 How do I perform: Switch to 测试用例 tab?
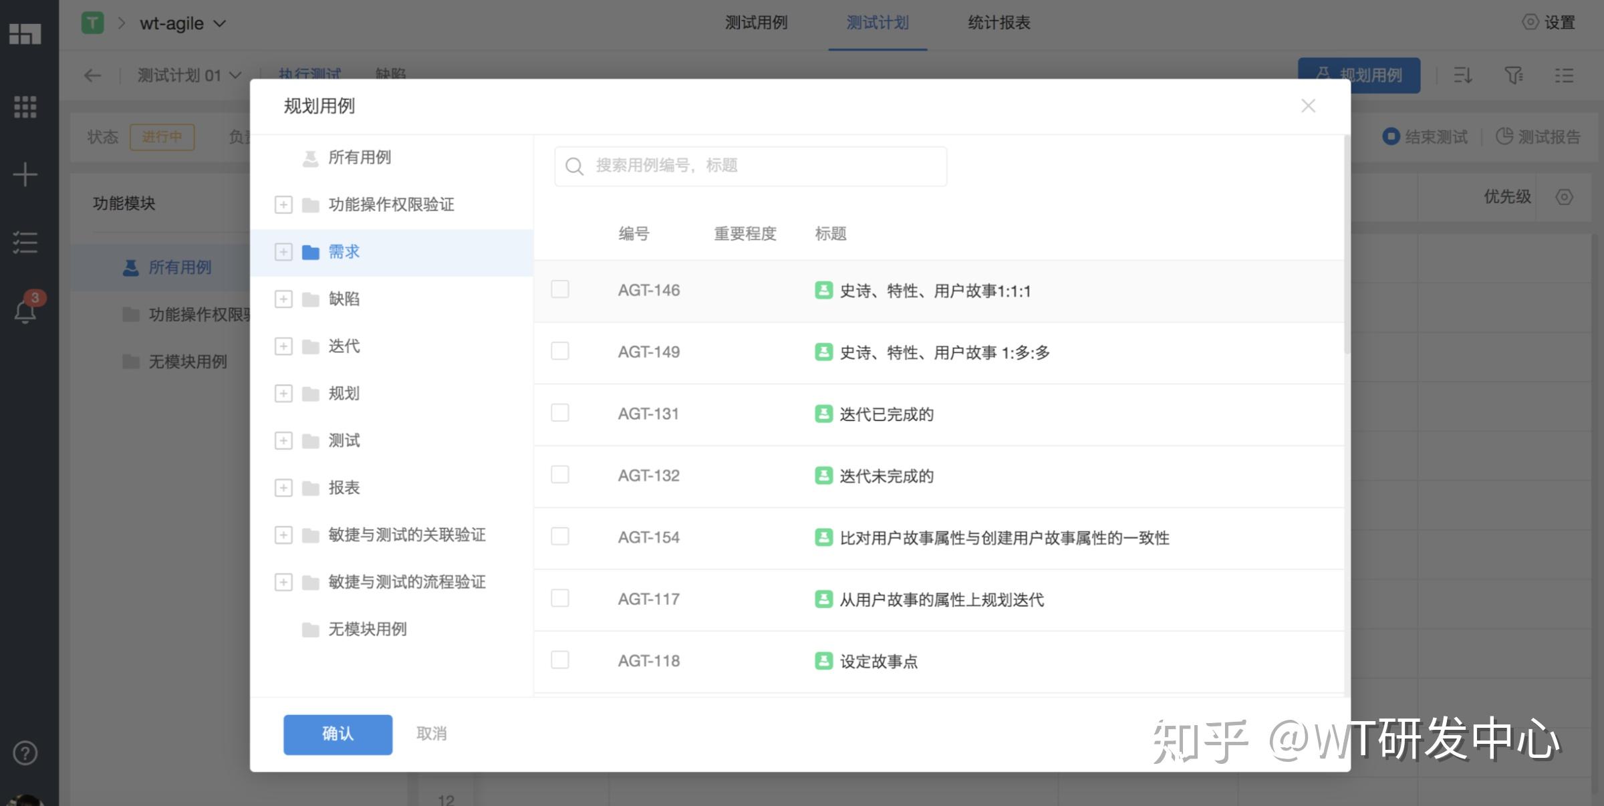coord(757,23)
